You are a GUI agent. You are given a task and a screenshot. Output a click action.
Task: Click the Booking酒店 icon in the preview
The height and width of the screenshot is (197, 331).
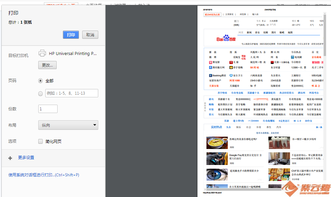(x=210, y=76)
